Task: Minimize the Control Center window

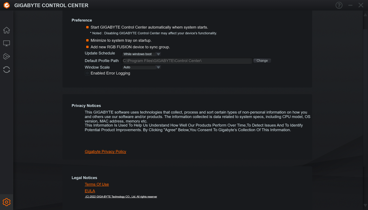Action: coord(350,5)
